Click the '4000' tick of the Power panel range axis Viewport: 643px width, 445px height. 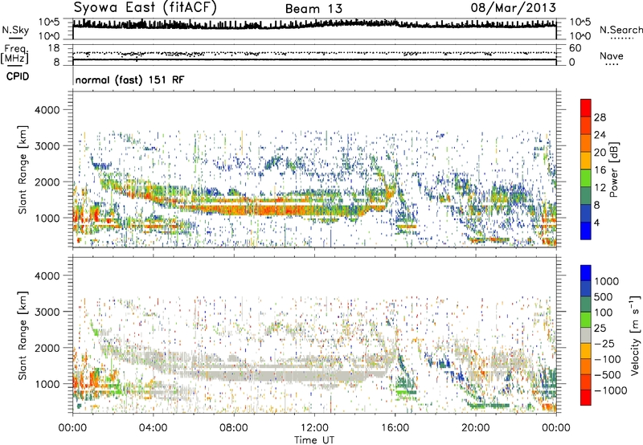[47, 110]
